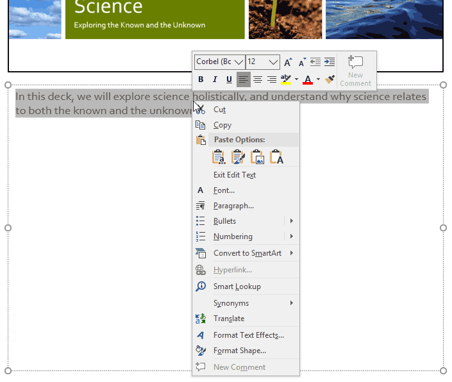The width and height of the screenshot is (452, 382).
Task: Open the Corbel font name dropdown
Action: click(x=239, y=62)
